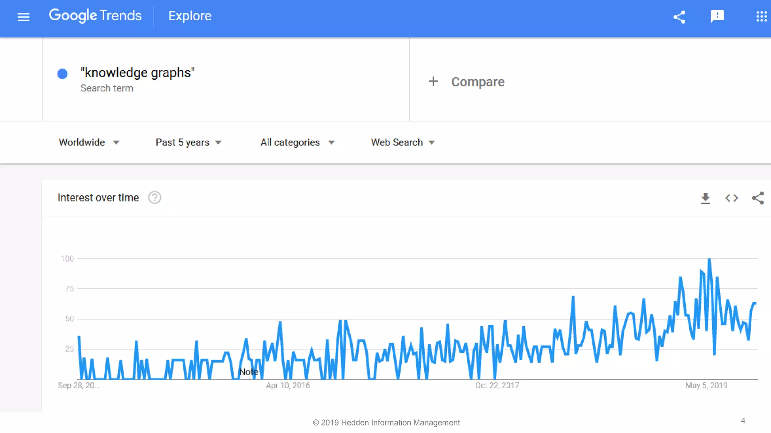Open the Past 5 years dropdown
Image resolution: width=771 pixels, height=433 pixels.
(x=188, y=142)
